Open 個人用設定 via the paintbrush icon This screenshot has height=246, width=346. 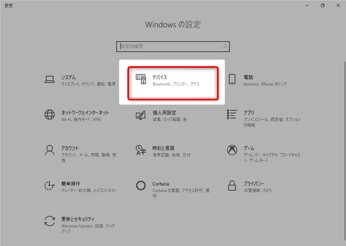click(x=141, y=115)
